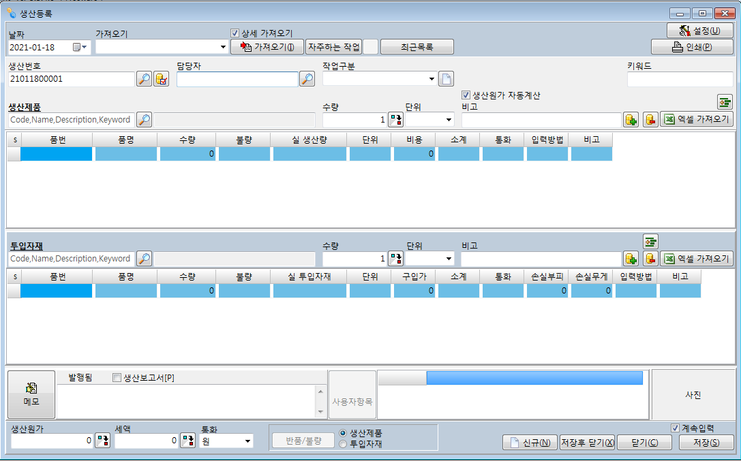Click 닫기(C) close button
741x461 pixels.
[645, 443]
